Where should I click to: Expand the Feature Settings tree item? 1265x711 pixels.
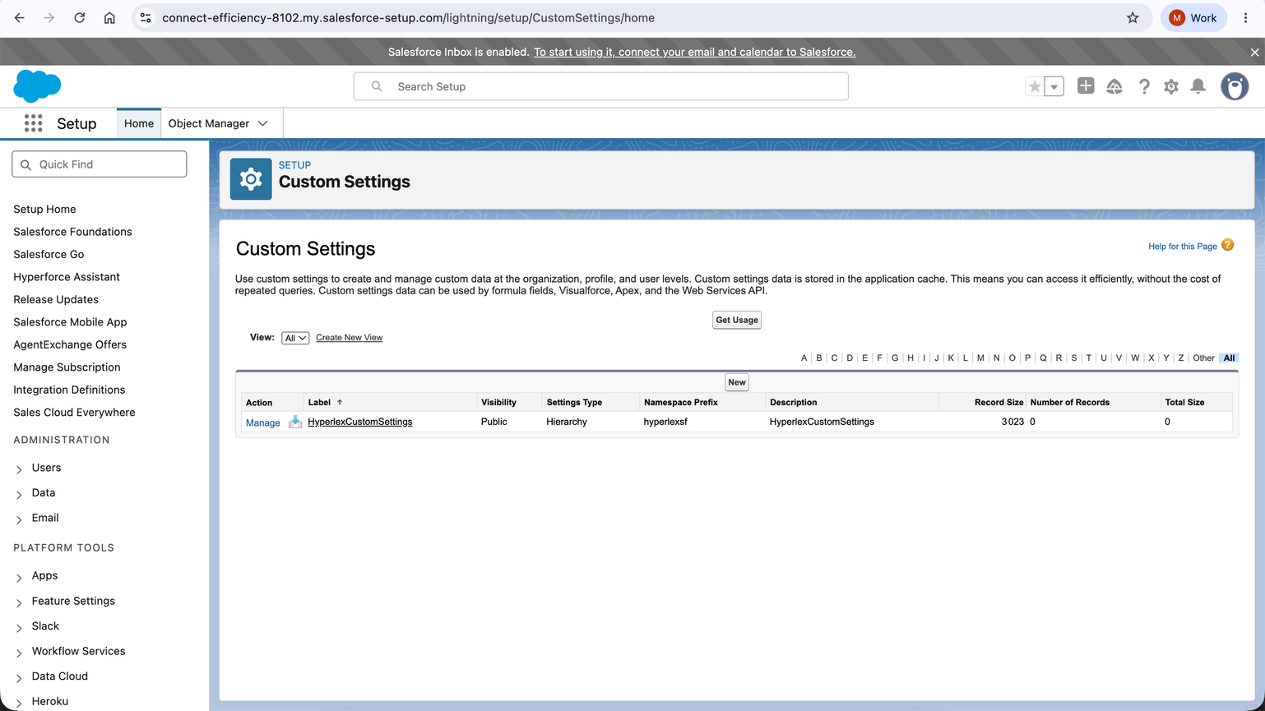click(19, 603)
